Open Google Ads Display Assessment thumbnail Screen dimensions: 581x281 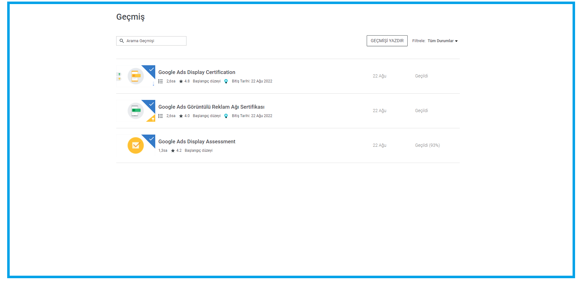pos(136,145)
